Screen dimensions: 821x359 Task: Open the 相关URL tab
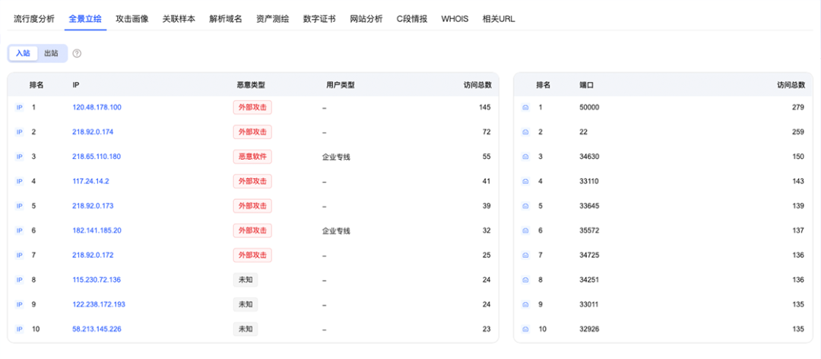[x=499, y=19]
